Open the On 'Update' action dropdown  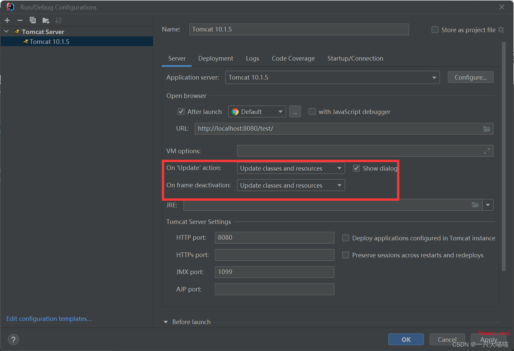click(291, 168)
